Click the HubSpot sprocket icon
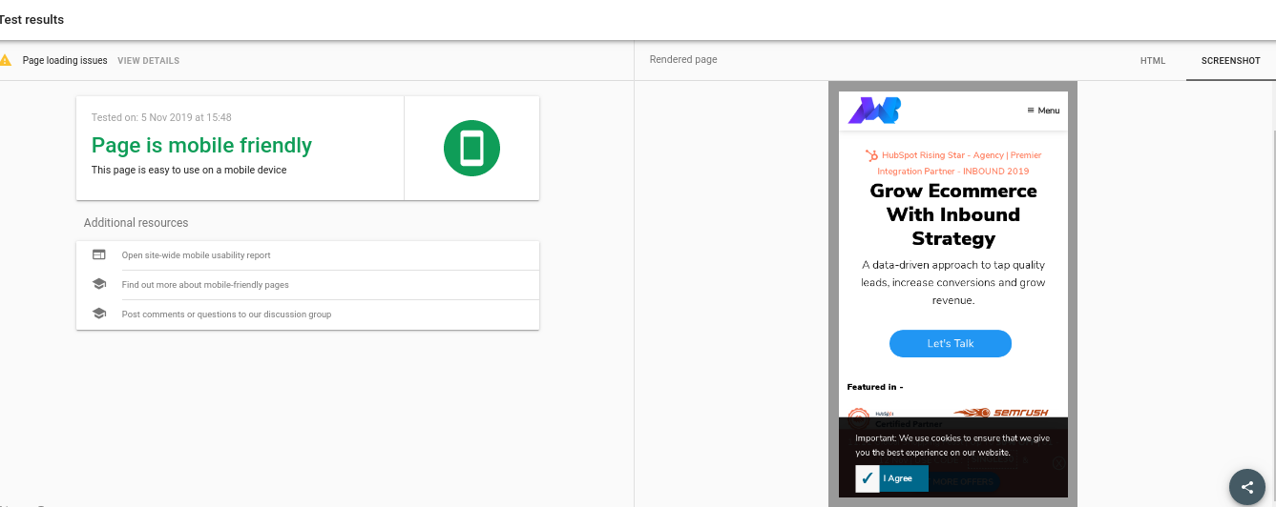Viewport: 1276px width, 507px height. [x=871, y=155]
